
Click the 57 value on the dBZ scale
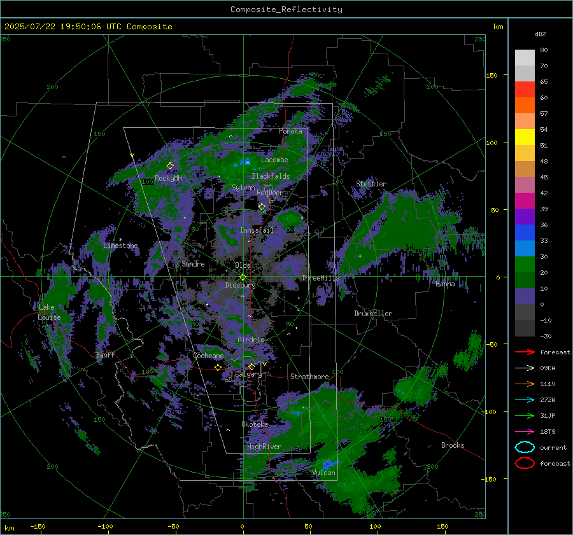(x=544, y=114)
